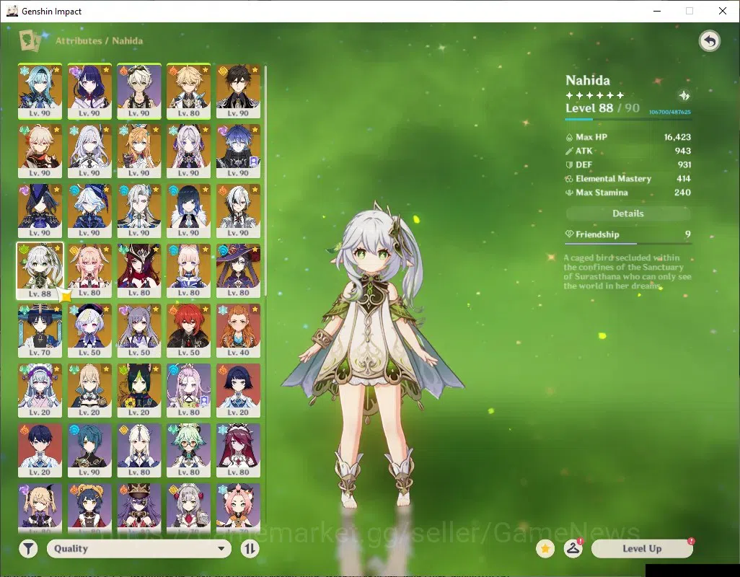
Task: Click the Friendship progress bar
Action: tap(627, 244)
